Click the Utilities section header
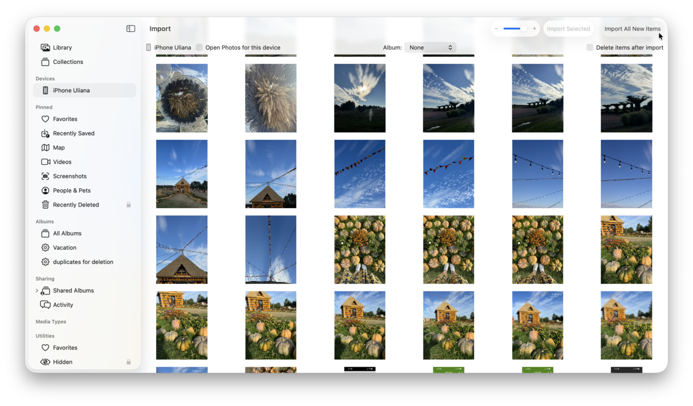693x406 pixels. (x=45, y=336)
